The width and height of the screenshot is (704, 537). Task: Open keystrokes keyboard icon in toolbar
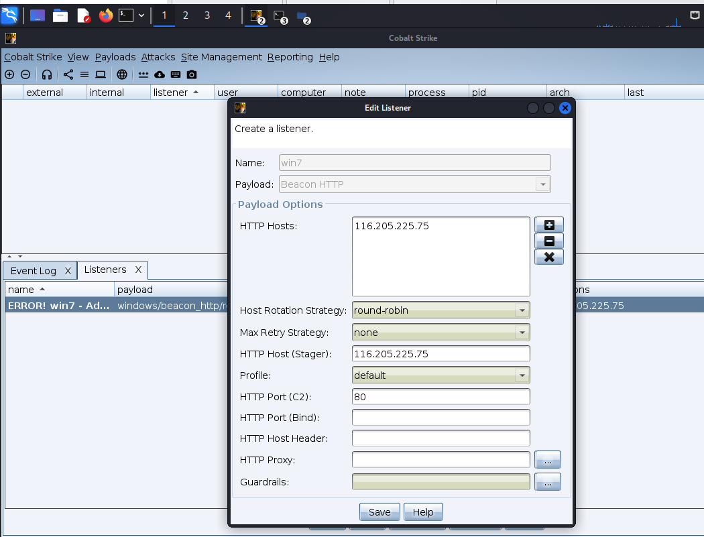pos(176,74)
